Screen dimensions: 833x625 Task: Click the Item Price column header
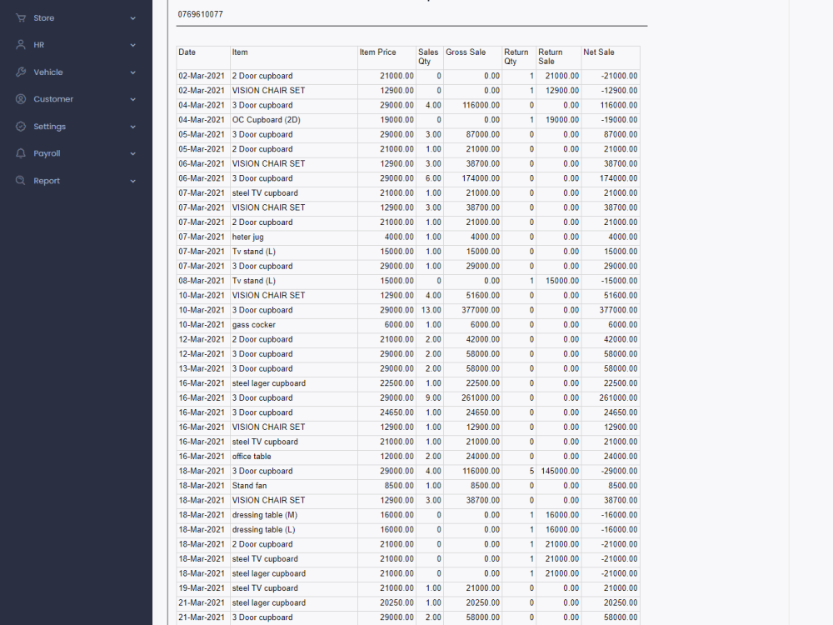tap(379, 52)
